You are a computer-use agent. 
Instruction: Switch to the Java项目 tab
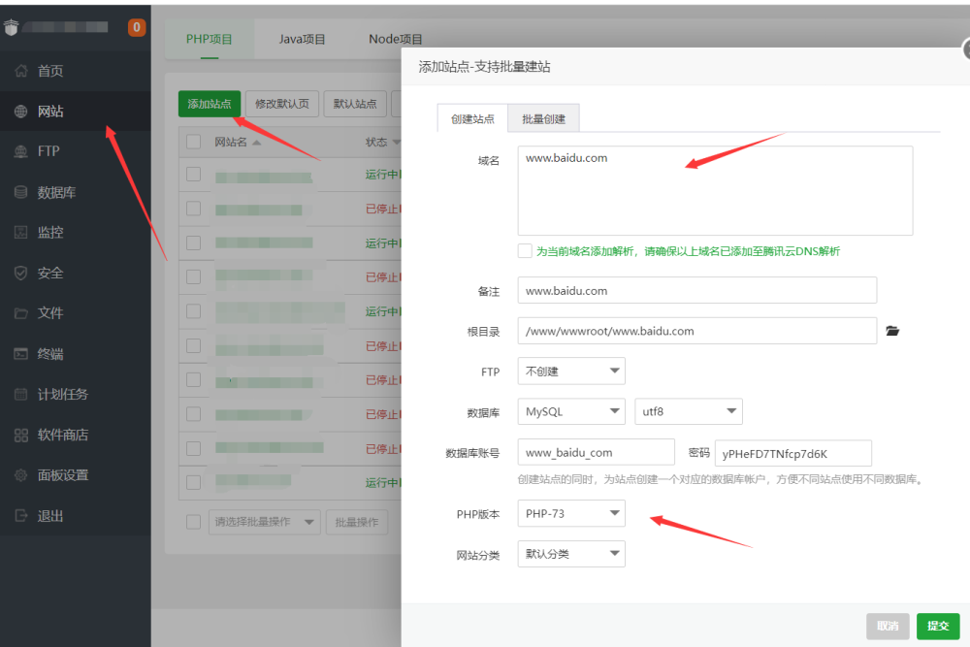click(303, 40)
